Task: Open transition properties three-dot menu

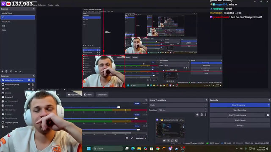Action: click(x=206, y=114)
